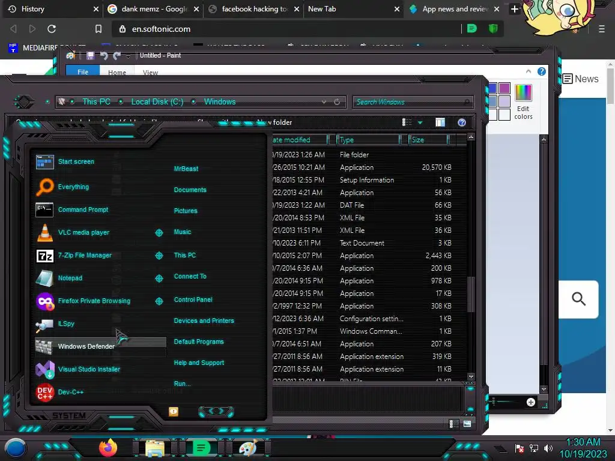Switch to the green browser taskbar icon
The height and width of the screenshot is (461, 615).
[201, 448]
